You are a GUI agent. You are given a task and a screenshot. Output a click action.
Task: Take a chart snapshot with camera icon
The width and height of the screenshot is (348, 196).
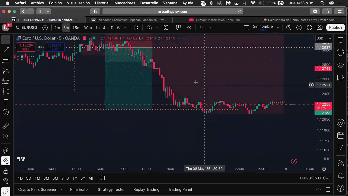tap(319, 27)
